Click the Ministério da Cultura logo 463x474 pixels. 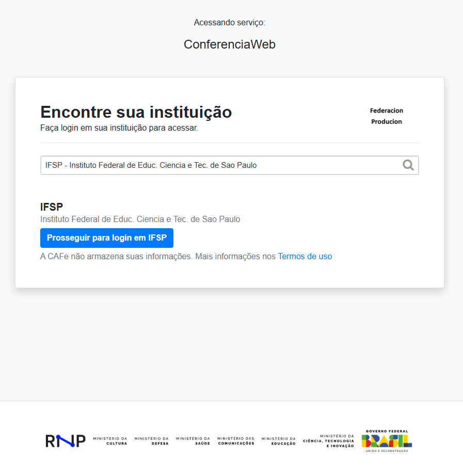point(110,440)
